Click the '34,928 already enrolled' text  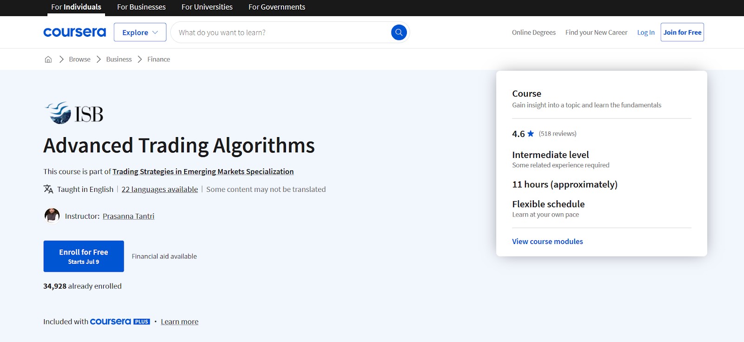82,286
